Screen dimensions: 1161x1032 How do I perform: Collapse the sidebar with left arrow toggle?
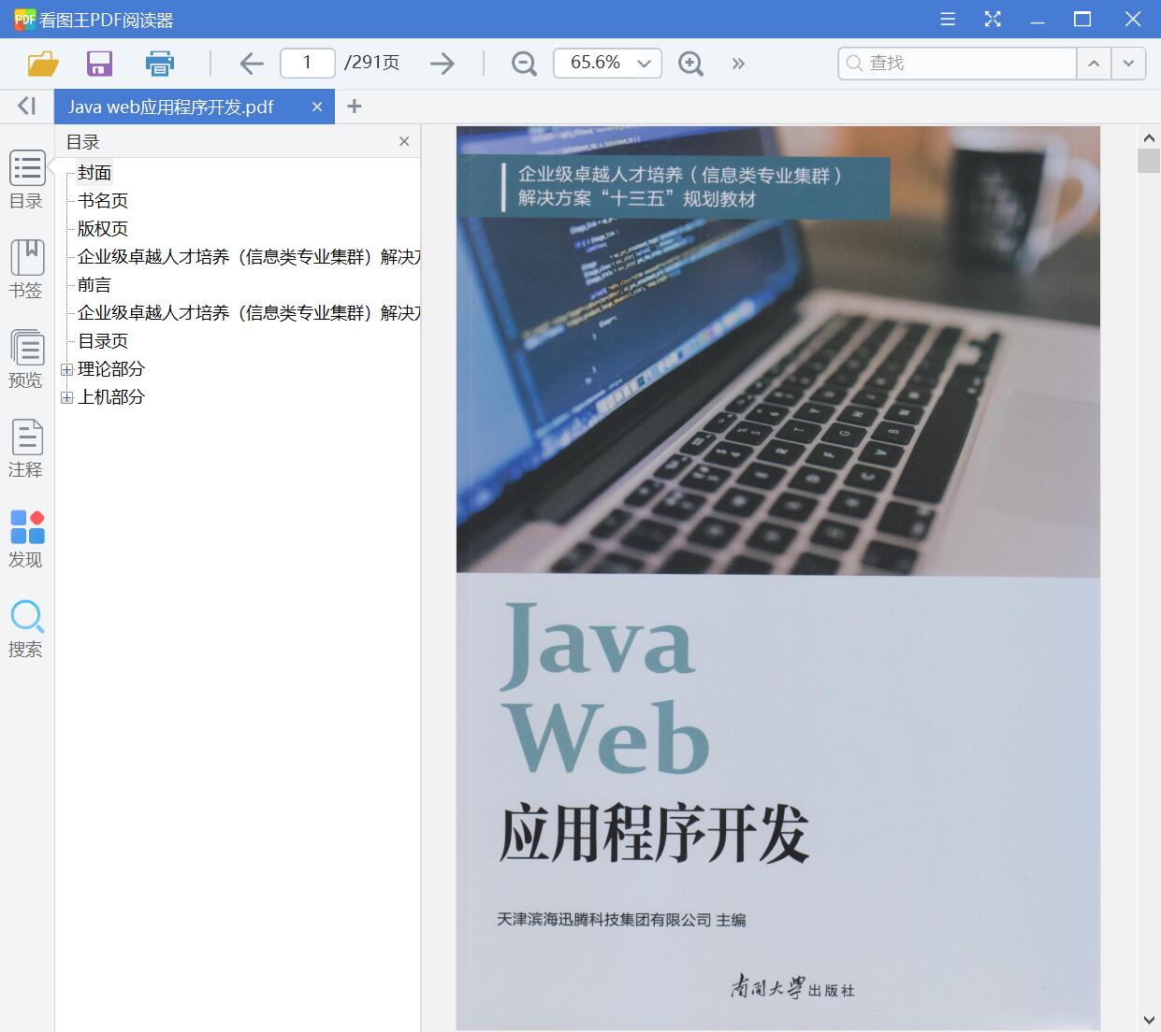26,107
